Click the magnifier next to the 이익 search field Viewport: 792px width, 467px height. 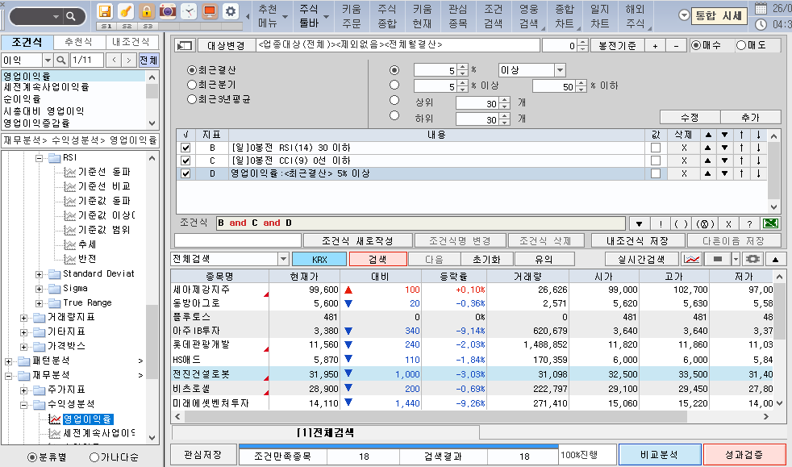(61, 60)
